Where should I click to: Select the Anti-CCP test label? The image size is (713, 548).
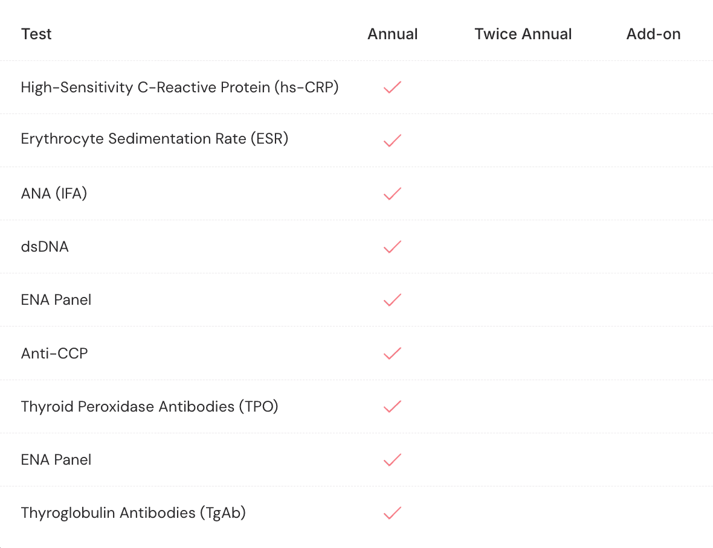54,353
